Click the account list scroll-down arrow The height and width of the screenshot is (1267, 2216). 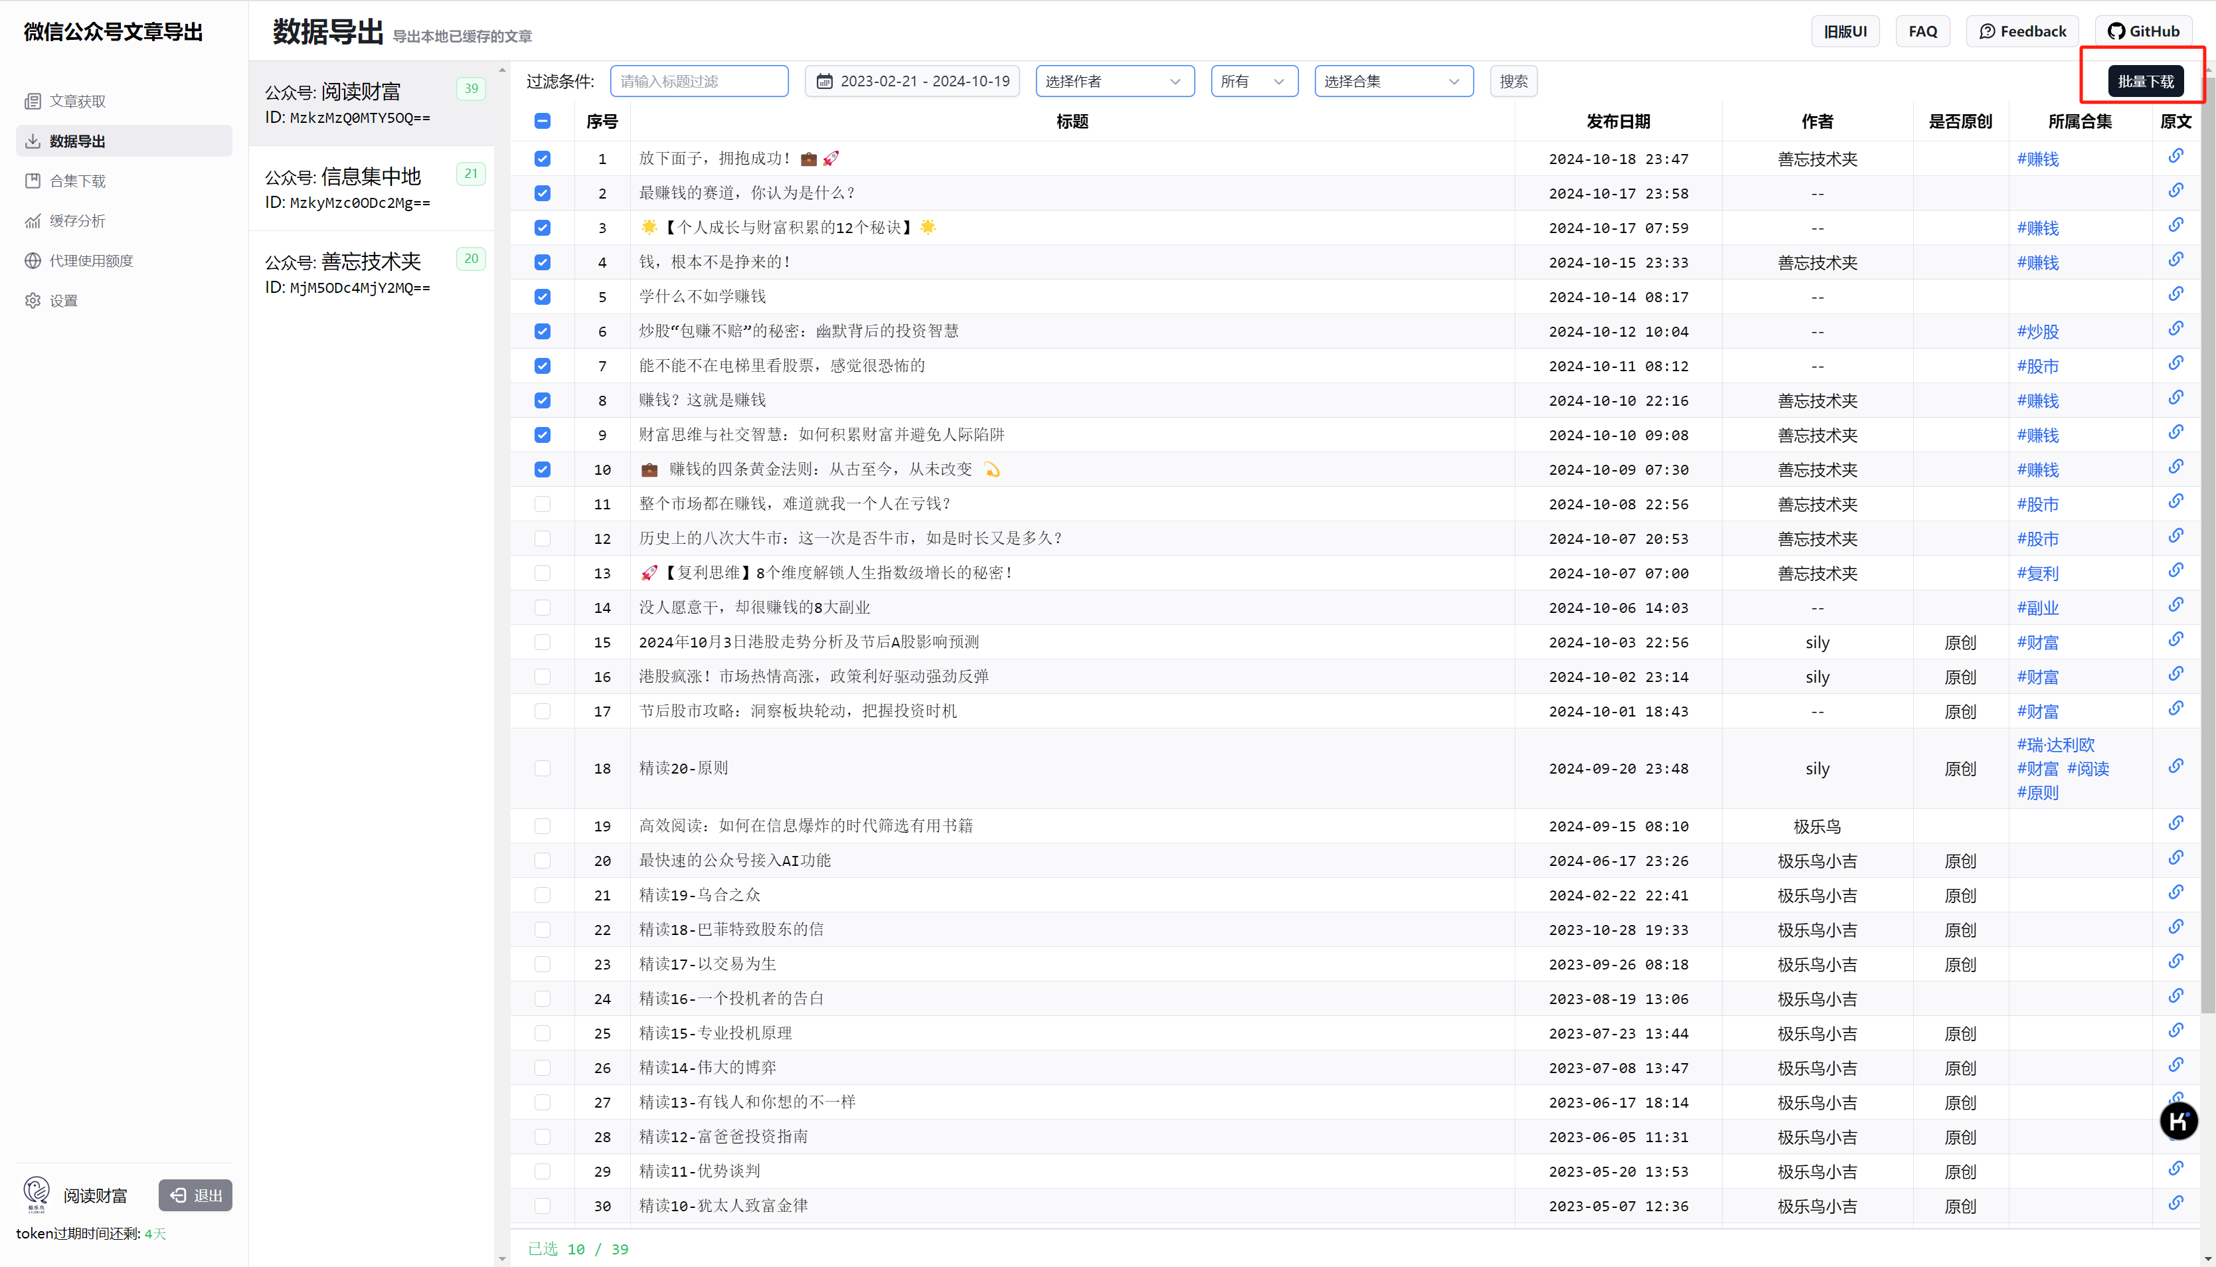[x=502, y=1258]
